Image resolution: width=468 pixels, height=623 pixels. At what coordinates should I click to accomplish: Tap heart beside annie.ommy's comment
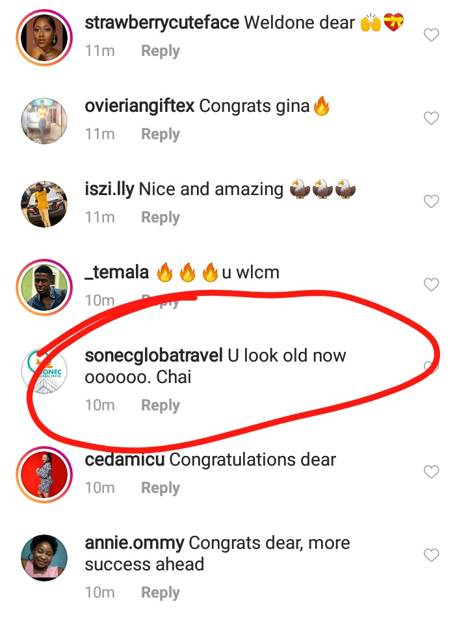coord(432,555)
